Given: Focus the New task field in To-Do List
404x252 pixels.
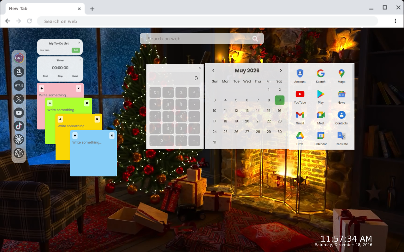Looking at the screenshot, I should point(54,50).
